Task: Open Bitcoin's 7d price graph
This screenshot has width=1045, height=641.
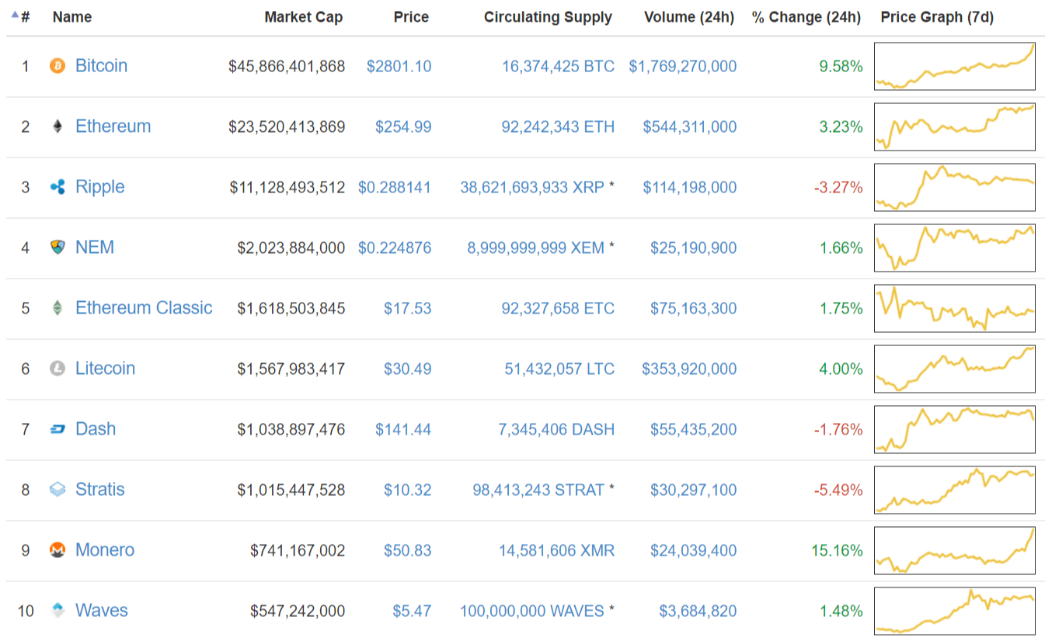Action: [954, 66]
